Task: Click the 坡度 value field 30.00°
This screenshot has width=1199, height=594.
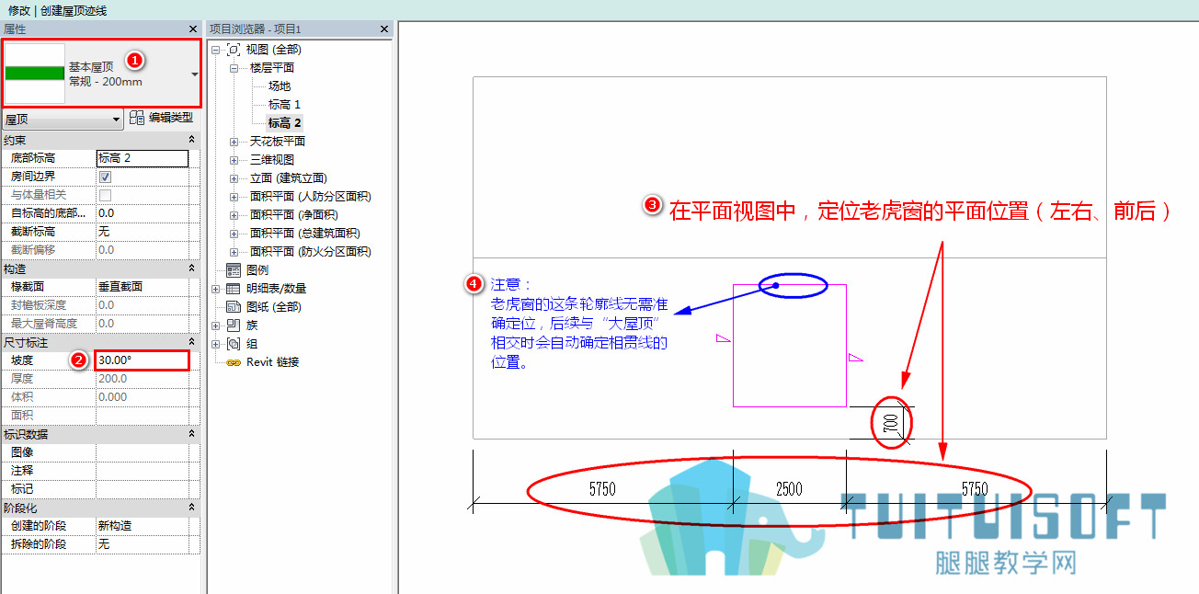Action: click(x=142, y=360)
